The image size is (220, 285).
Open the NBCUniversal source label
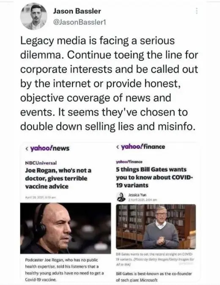pyautogui.click(x=41, y=163)
